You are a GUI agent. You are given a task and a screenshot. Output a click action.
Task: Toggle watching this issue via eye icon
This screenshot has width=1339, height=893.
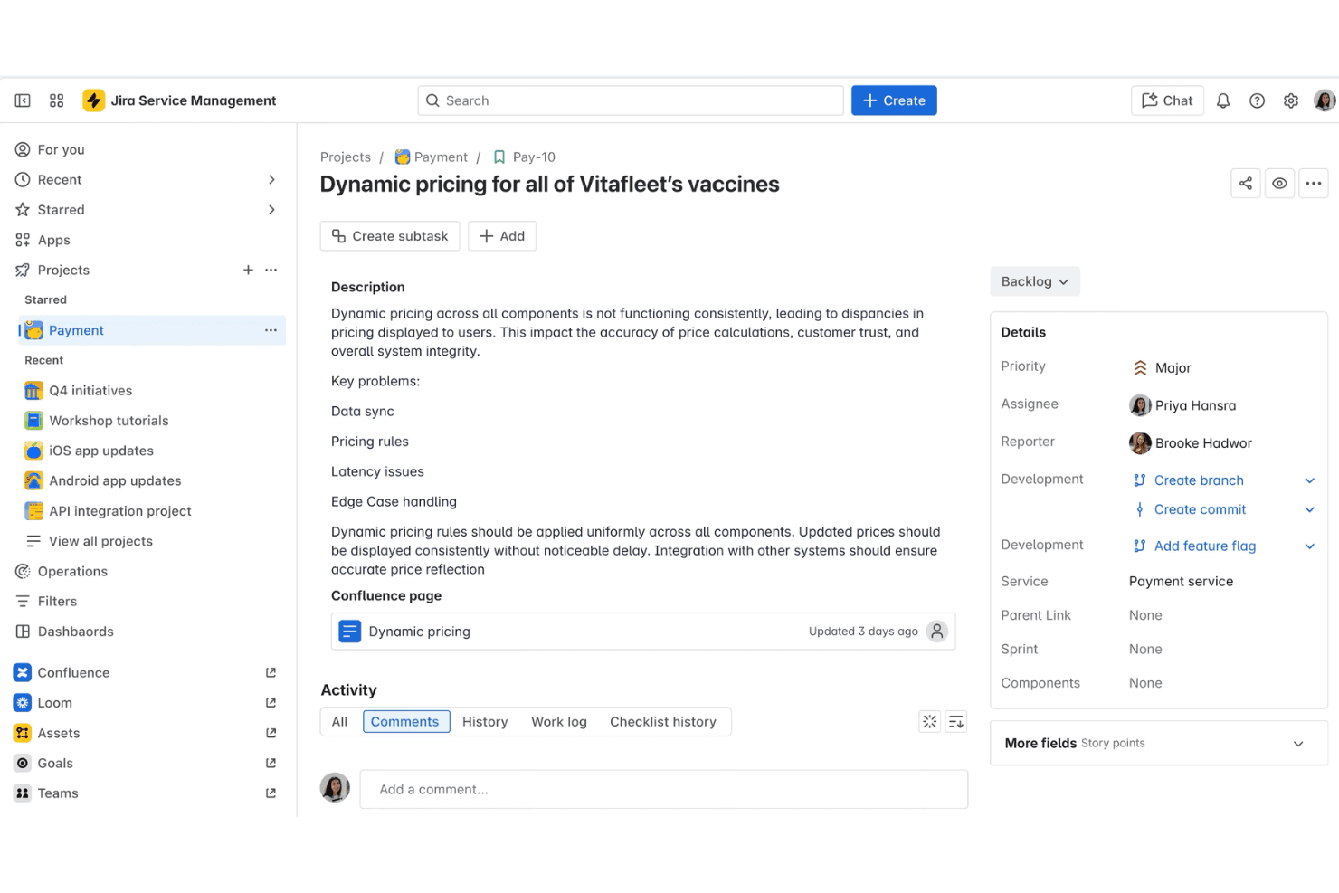[x=1279, y=183]
